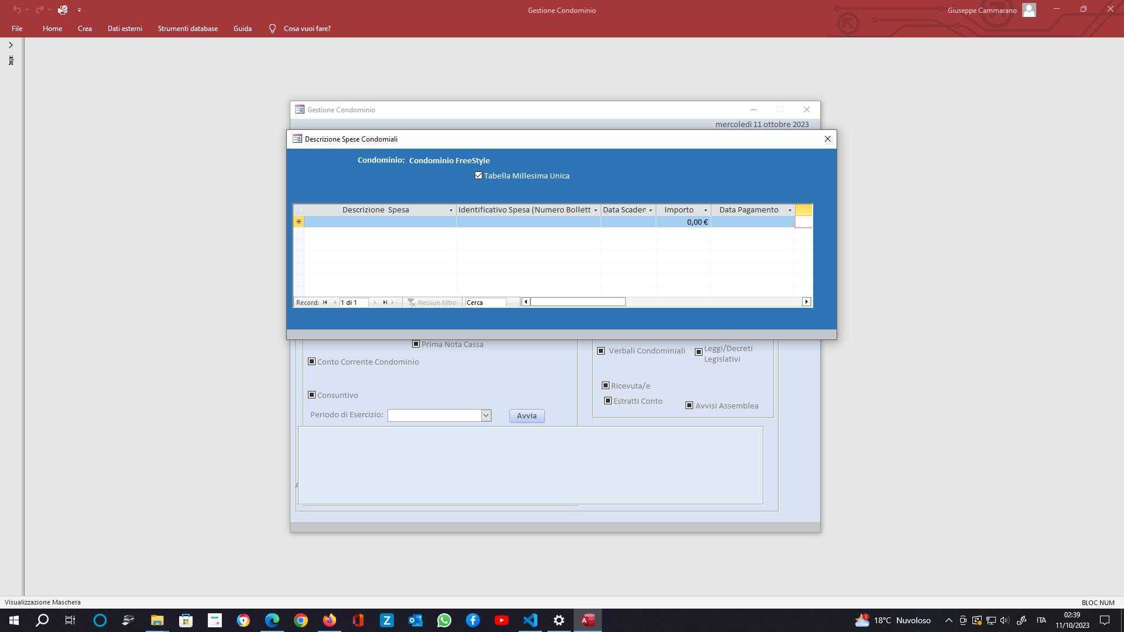
Task: Show hidden tray icons chevron
Action: pos(948,620)
